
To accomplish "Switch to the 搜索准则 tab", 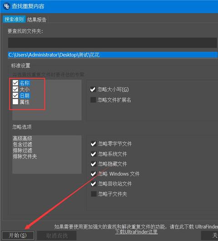I will pos(14,20).
